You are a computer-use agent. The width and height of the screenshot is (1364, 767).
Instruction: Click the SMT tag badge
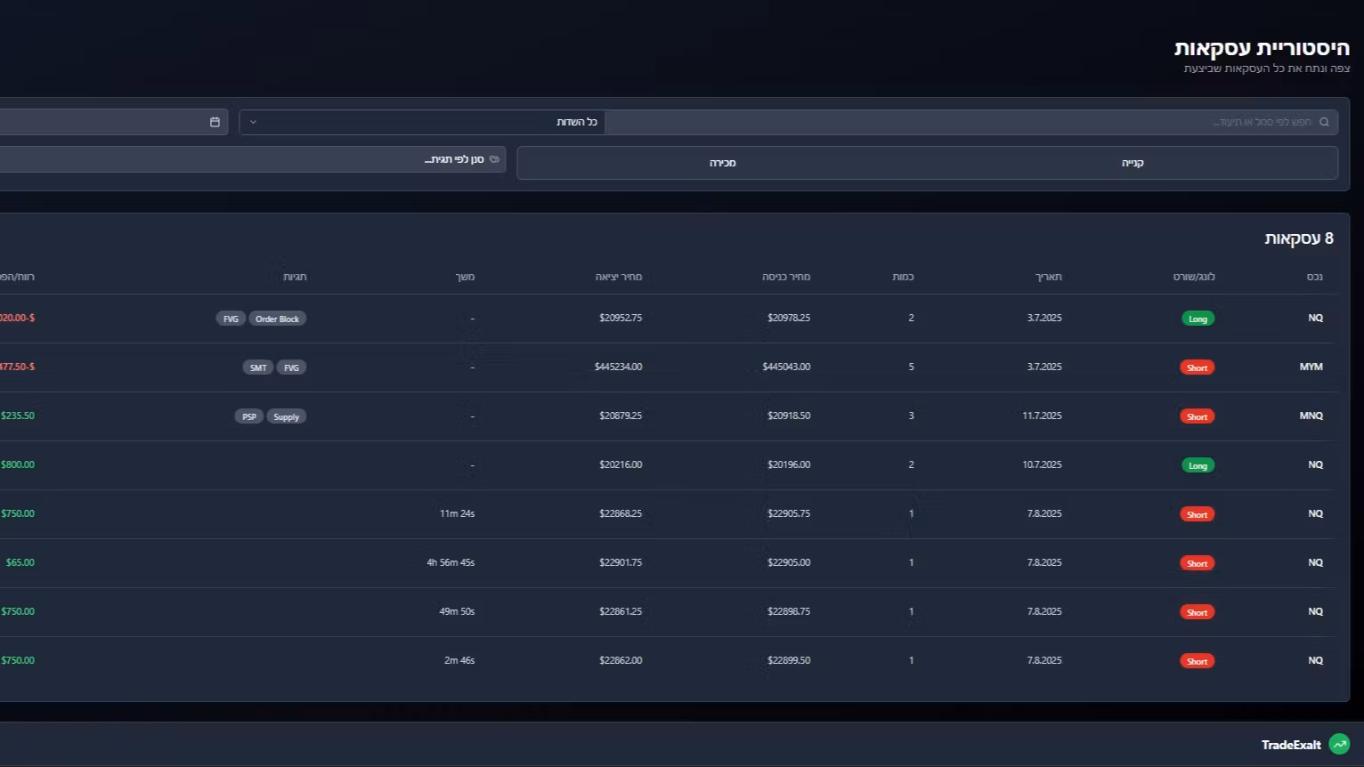257,367
